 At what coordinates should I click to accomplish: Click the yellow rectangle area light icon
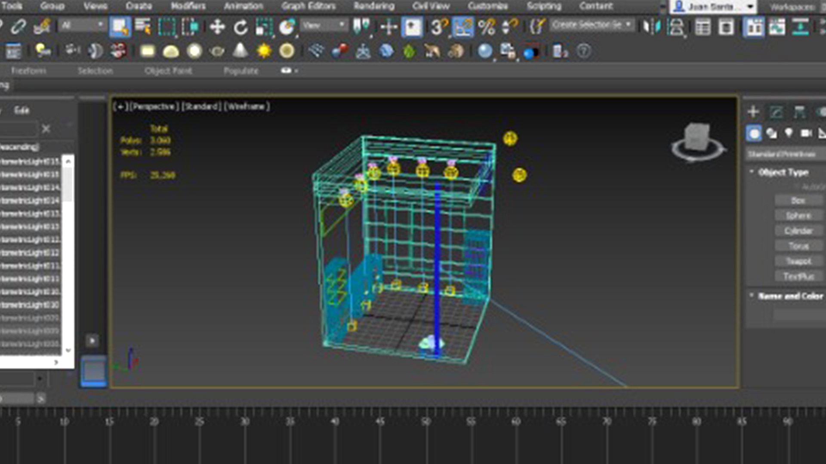(148, 52)
